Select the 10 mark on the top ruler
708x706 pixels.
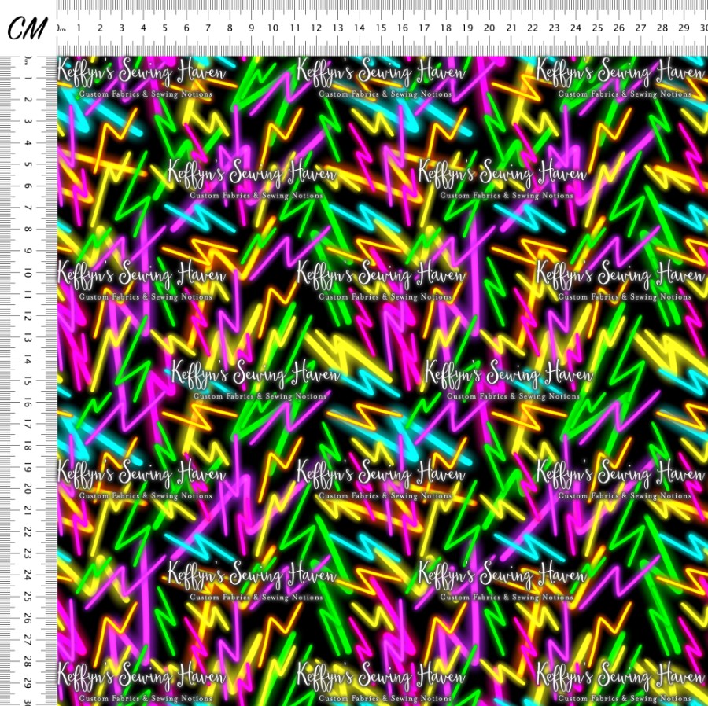point(273,28)
